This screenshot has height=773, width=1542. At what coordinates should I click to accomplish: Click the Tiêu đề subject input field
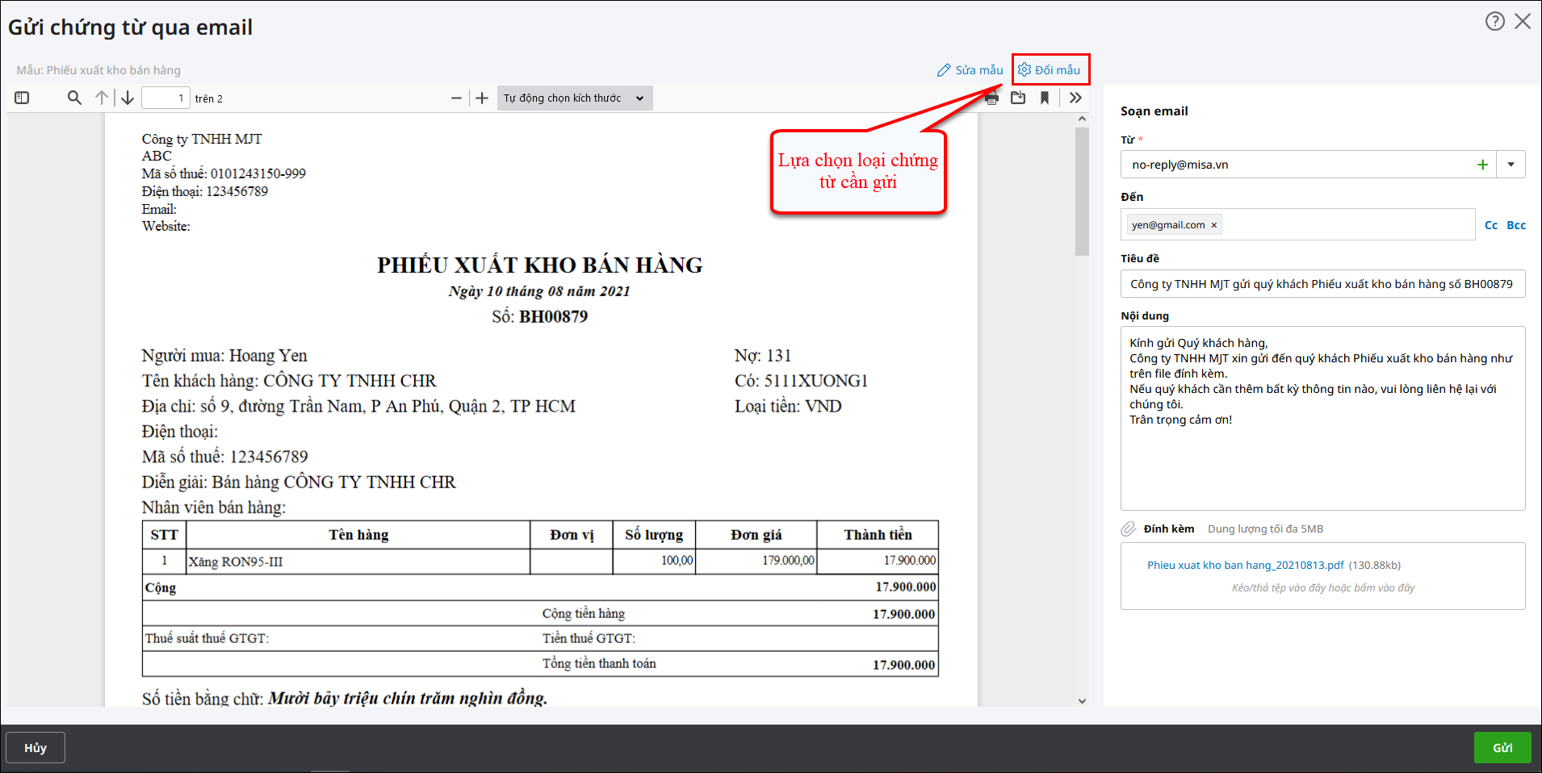coord(1322,284)
